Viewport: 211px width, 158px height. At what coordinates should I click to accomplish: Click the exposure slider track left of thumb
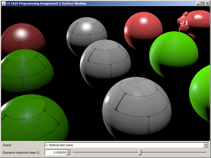pyautogui.click(x=105, y=152)
